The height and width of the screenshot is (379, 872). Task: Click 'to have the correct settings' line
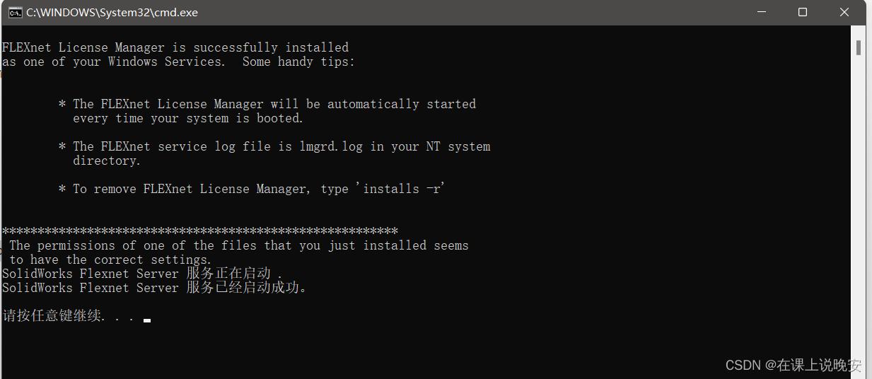pos(110,260)
